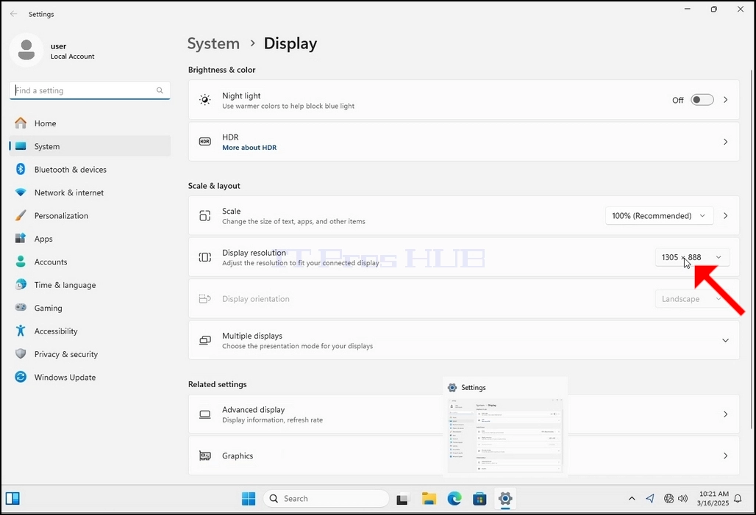The width and height of the screenshot is (756, 515).
Task: Launch File Explorer from taskbar
Action: point(429,499)
